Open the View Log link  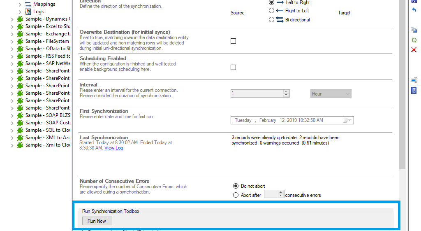(113, 148)
